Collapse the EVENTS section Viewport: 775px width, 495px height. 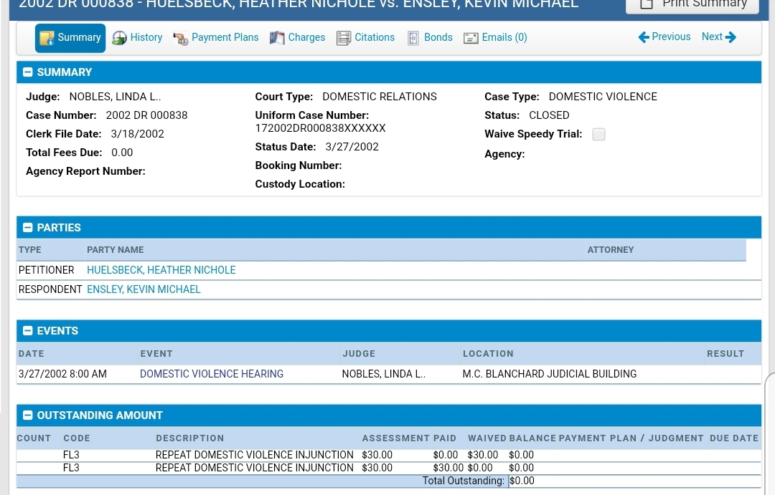[28, 331]
